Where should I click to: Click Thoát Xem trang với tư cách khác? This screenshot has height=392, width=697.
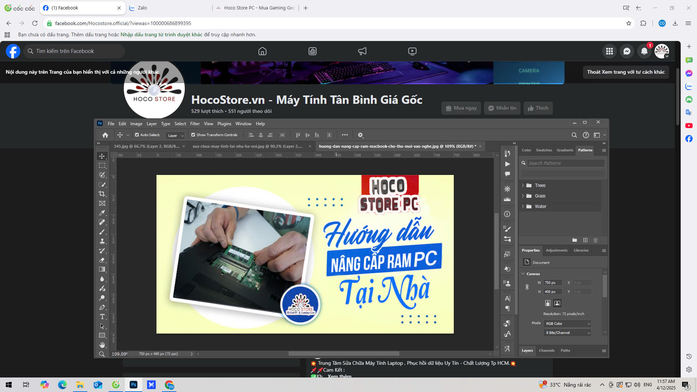[x=626, y=72]
